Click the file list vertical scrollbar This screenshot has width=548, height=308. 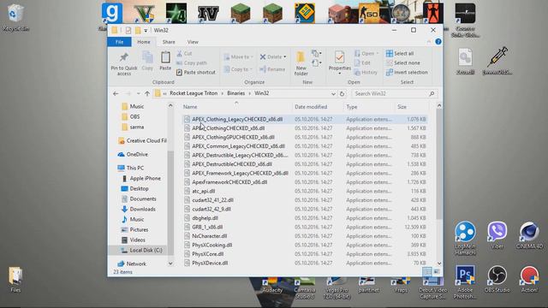(439, 164)
